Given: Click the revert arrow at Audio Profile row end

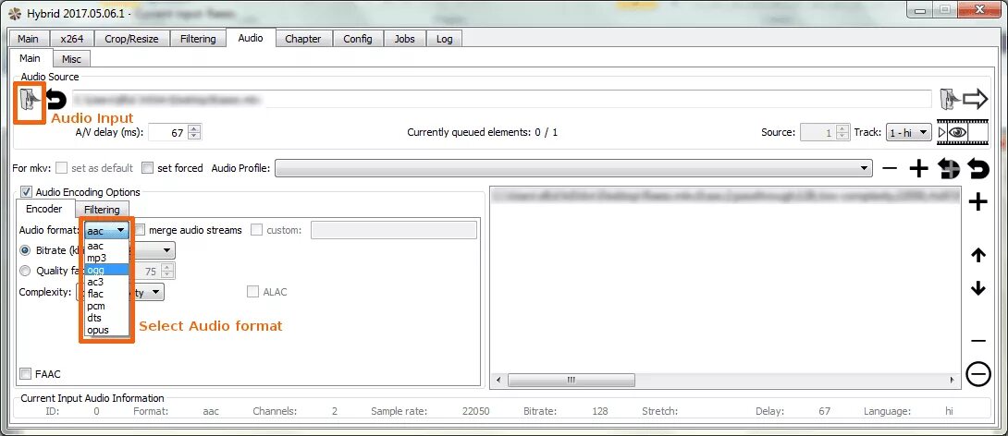Looking at the screenshot, I should coord(978,168).
